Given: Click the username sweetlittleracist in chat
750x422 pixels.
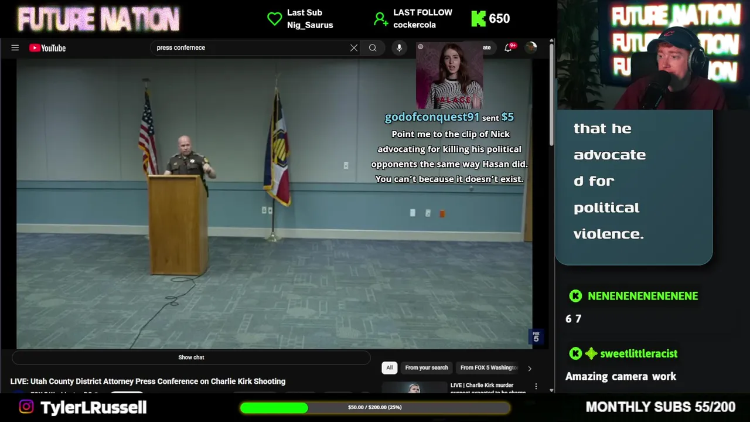Looking at the screenshot, I should coord(639,353).
